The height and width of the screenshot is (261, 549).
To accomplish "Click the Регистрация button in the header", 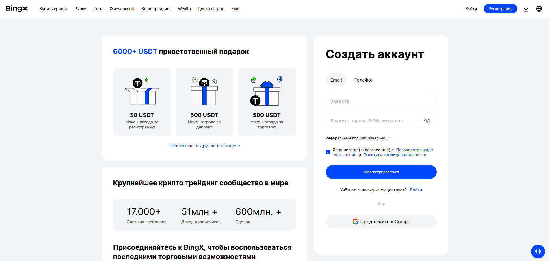I will coord(500,9).
